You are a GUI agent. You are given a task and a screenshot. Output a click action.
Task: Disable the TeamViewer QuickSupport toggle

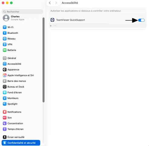coord(141,20)
